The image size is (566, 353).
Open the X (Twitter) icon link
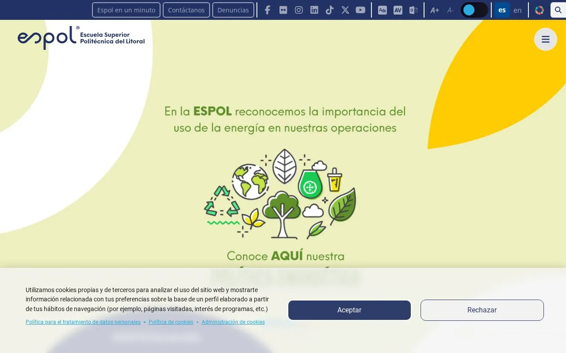[345, 10]
